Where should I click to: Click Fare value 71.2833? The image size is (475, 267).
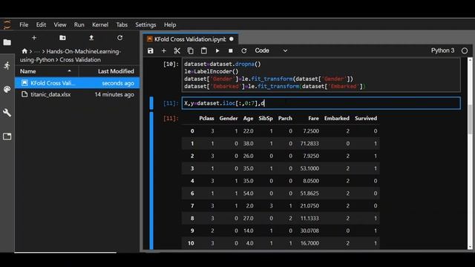(x=309, y=143)
